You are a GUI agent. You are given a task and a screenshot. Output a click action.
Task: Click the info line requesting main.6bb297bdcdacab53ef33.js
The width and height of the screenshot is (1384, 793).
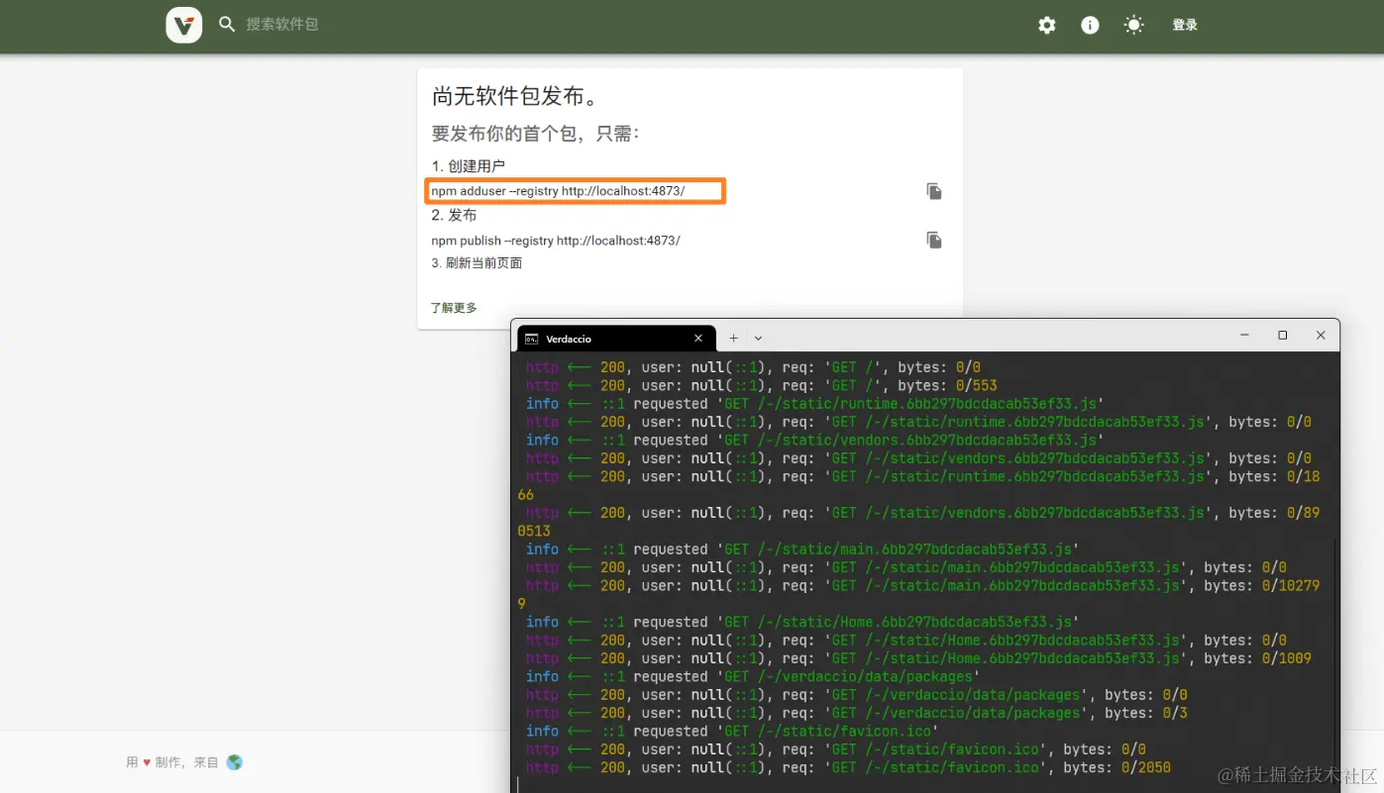802,549
